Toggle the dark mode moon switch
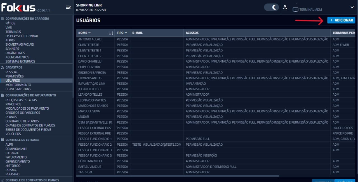 pyautogui.click(x=271, y=7)
